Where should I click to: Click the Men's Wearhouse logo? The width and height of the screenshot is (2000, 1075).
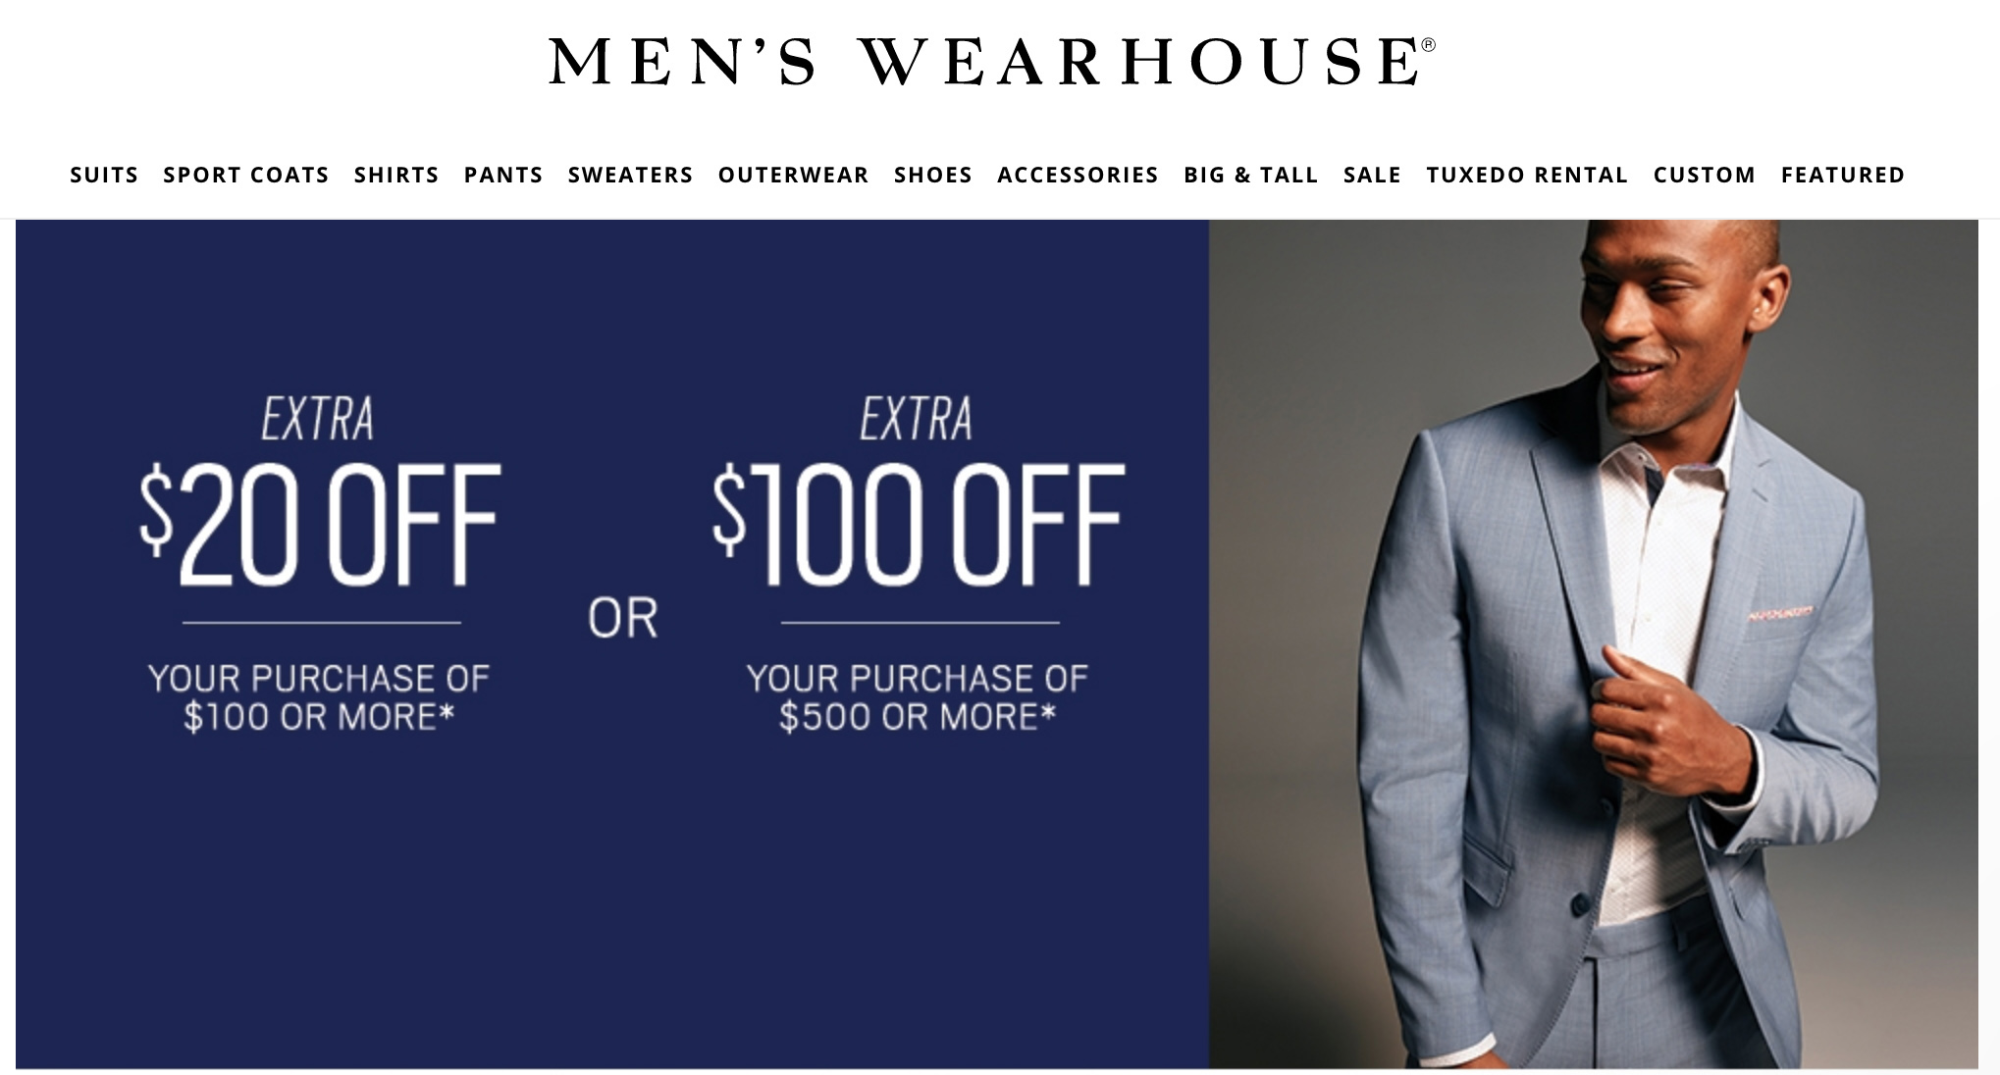click(x=991, y=61)
